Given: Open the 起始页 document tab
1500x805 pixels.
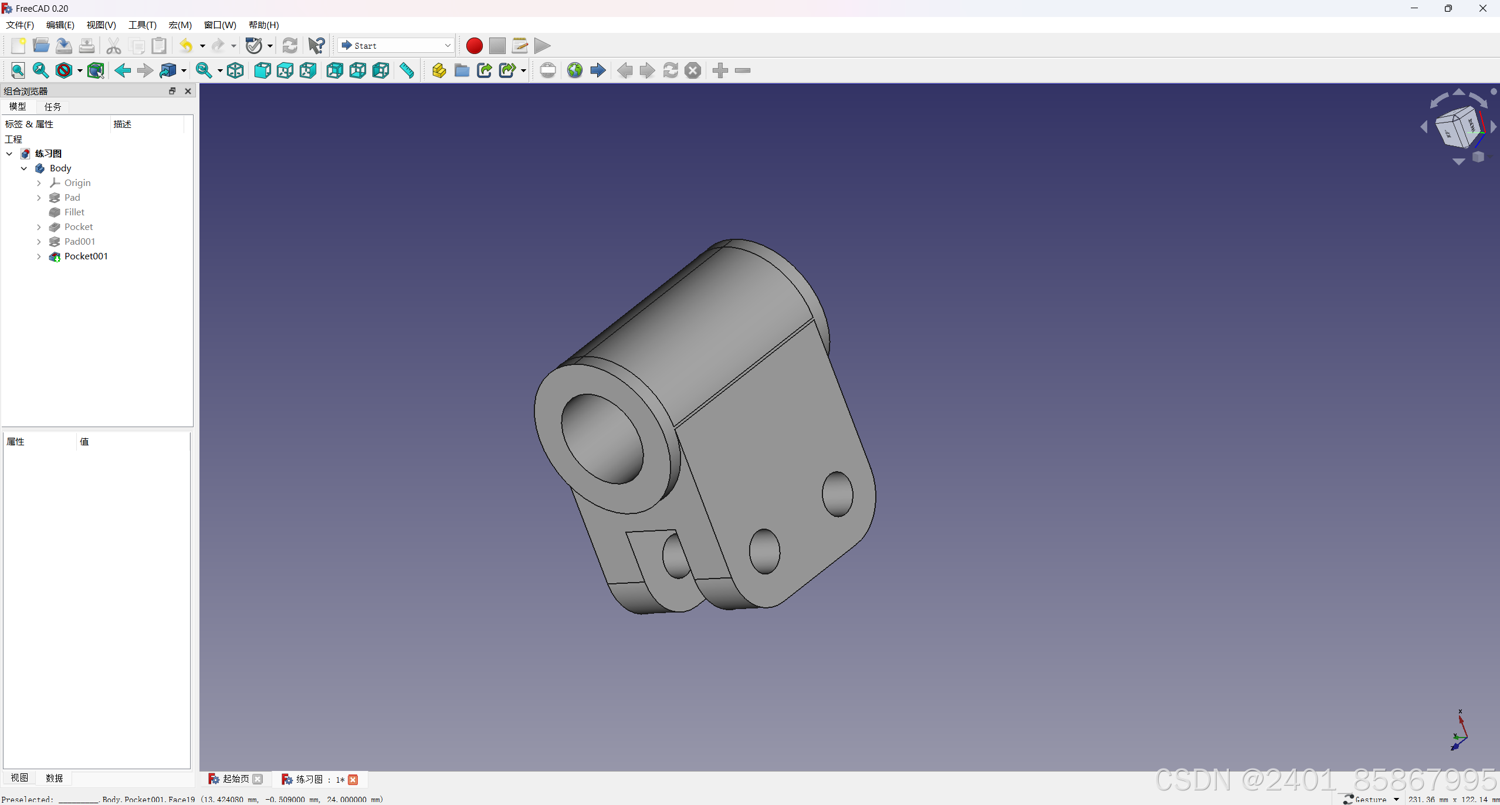Looking at the screenshot, I should tap(235, 779).
